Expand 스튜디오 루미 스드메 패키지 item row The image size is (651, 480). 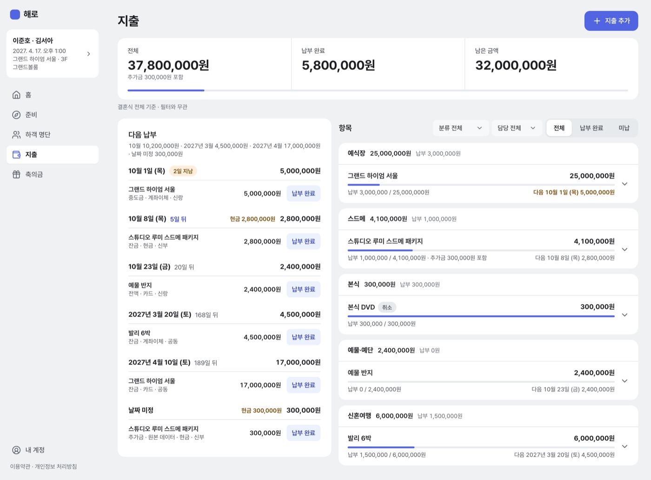pos(488,249)
